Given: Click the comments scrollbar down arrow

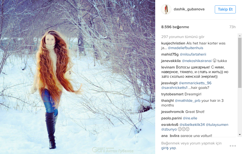Looking at the screenshot, I should [x=240, y=135].
